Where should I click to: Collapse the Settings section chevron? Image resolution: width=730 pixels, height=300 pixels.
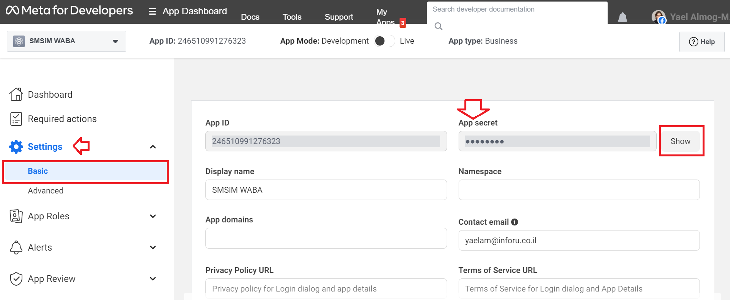tap(153, 147)
